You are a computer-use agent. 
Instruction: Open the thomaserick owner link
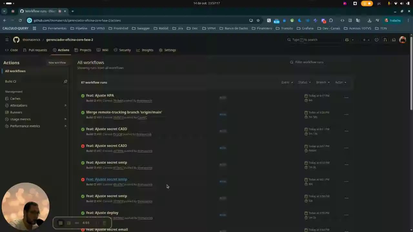pyautogui.click(x=31, y=40)
